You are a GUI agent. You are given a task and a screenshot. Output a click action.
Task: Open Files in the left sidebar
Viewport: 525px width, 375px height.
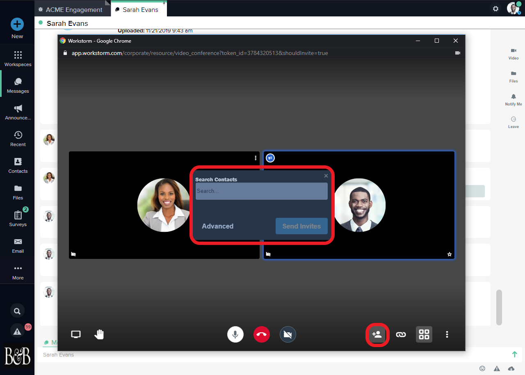point(18,192)
